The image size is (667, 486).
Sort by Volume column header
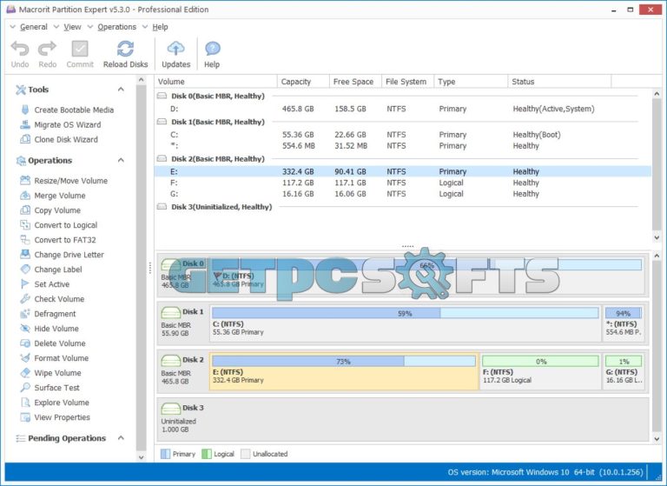click(216, 82)
